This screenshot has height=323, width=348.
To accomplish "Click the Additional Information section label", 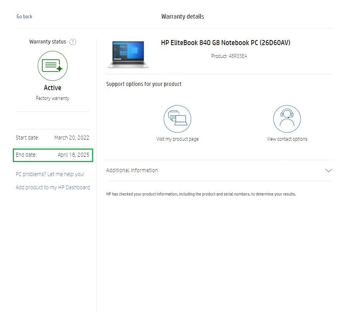I will (132, 170).
